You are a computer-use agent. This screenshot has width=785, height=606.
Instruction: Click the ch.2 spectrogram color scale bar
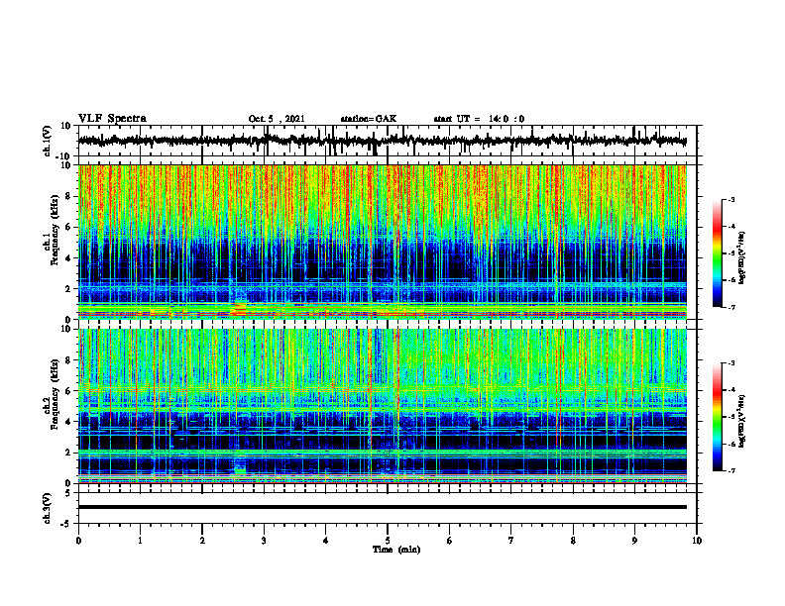tap(718, 417)
